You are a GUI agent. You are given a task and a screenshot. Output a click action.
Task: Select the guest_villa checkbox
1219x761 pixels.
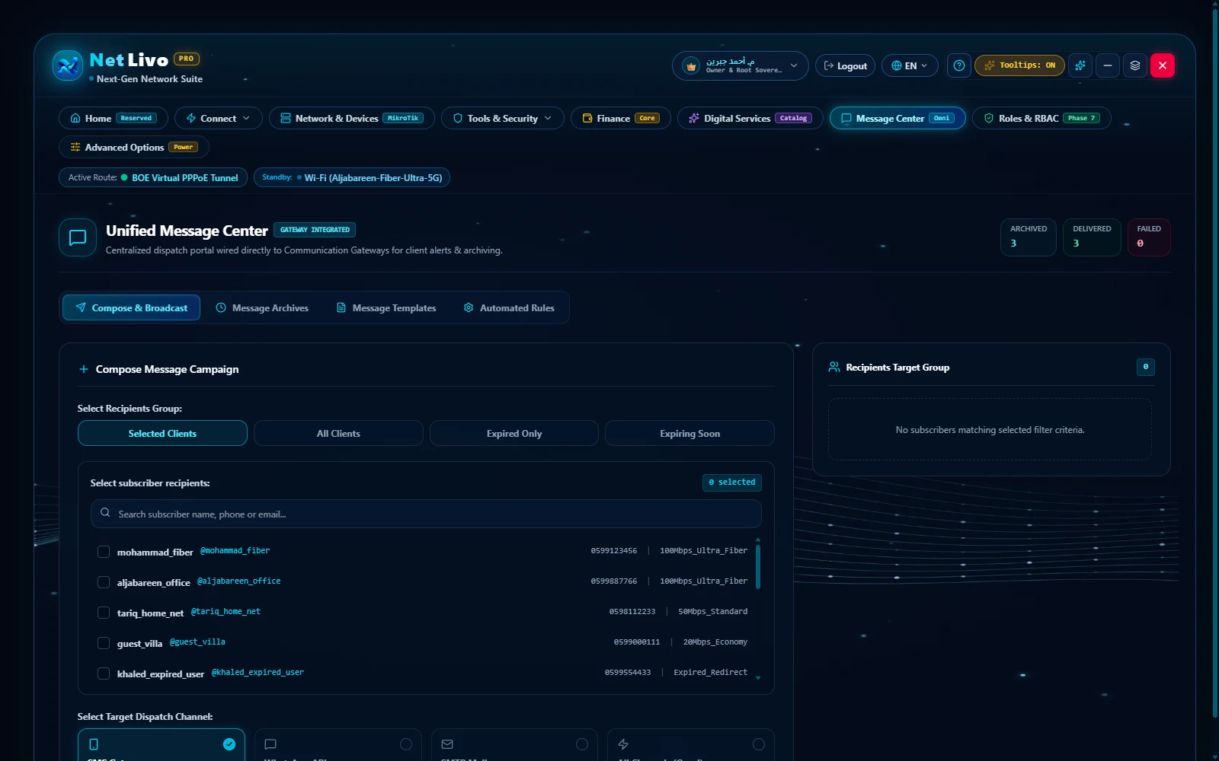pyautogui.click(x=104, y=643)
